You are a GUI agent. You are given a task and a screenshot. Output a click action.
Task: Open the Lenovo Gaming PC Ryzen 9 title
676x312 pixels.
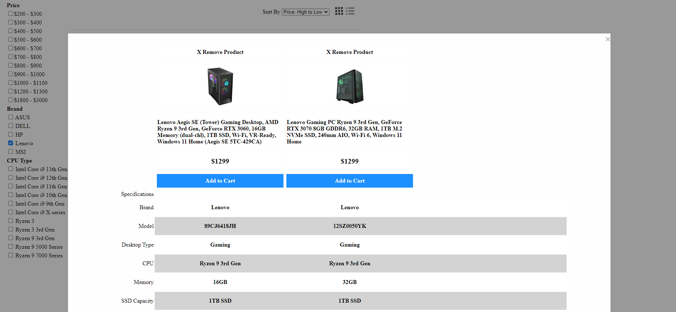(x=344, y=132)
